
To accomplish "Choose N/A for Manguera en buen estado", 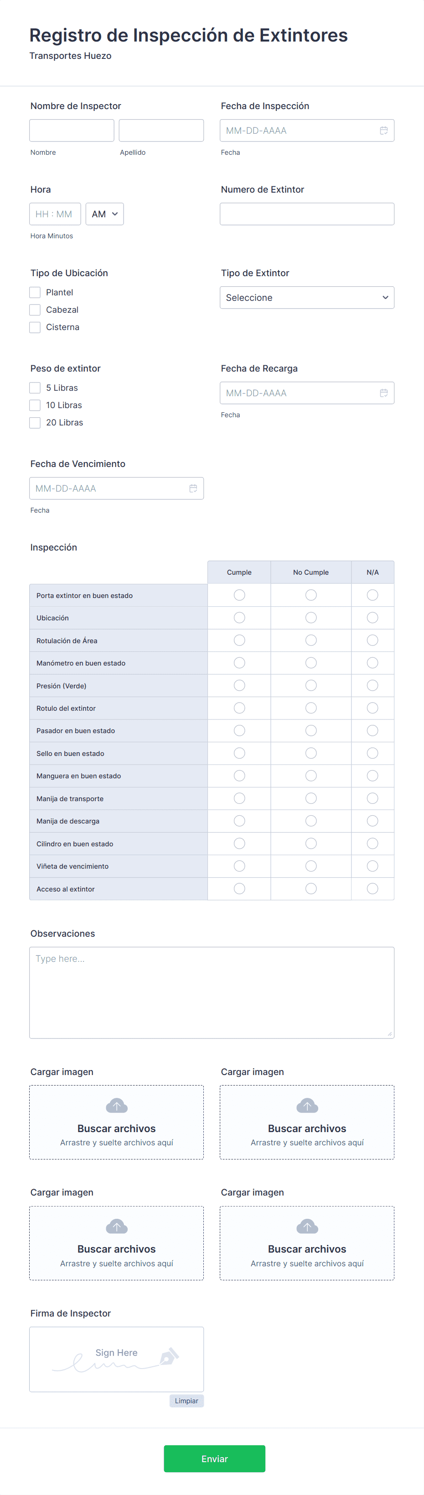I will click(x=372, y=776).
